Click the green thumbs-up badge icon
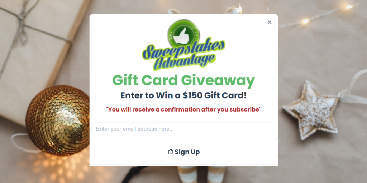This screenshot has width=367, height=183. [x=183, y=33]
